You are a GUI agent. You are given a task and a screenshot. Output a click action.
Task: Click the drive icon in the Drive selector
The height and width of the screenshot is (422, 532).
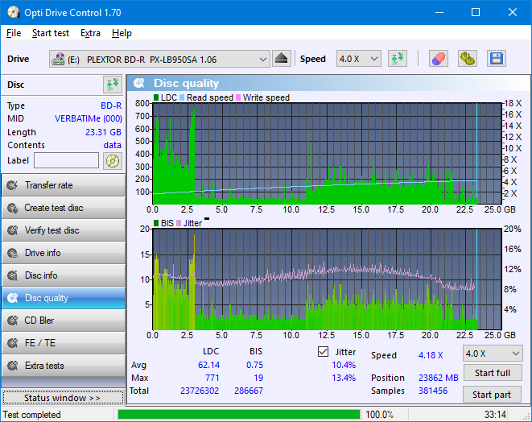click(x=58, y=59)
